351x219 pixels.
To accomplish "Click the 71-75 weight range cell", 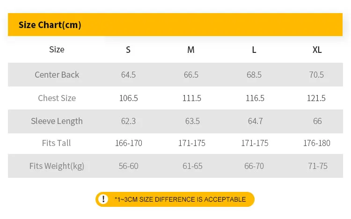I will point(317,166).
